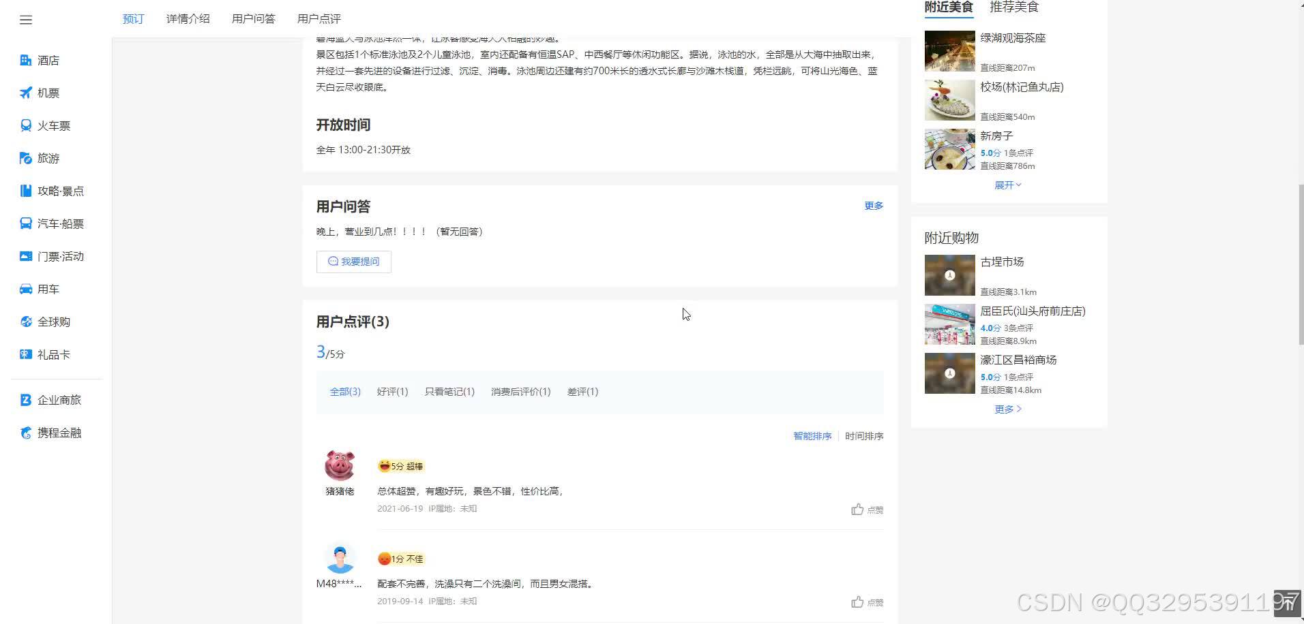Switch to the 详情介绍 tab
This screenshot has height=624, width=1304.
point(188,18)
